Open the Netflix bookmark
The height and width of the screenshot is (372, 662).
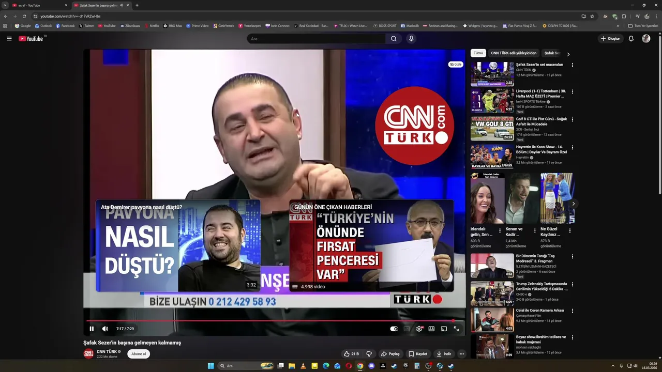point(152,25)
